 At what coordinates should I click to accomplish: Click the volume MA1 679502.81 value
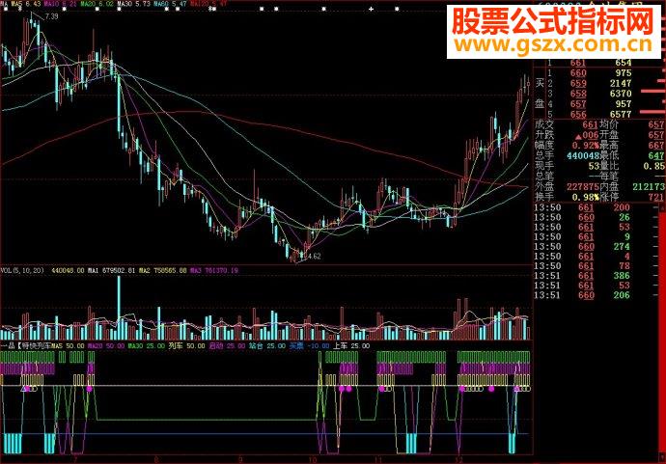[x=111, y=270]
